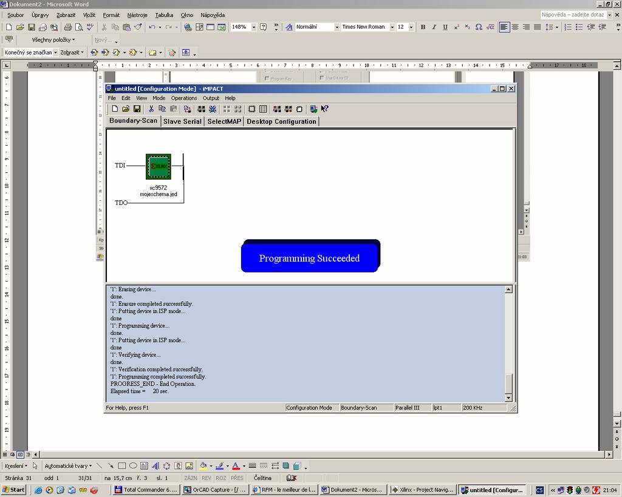Screen dimensions: 622x497
Task: Click Word's Numbered list icon
Action: click(568, 27)
